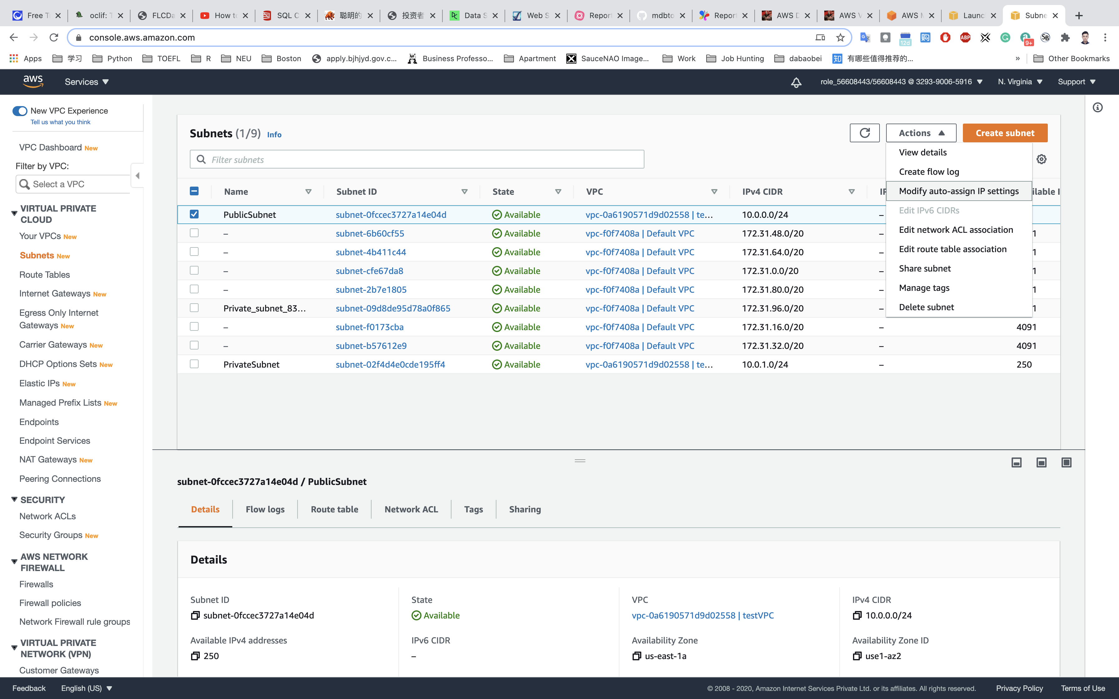This screenshot has height=699, width=1119.
Task: Open the subnet-6b60cf55 link
Action: coord(369,233)
